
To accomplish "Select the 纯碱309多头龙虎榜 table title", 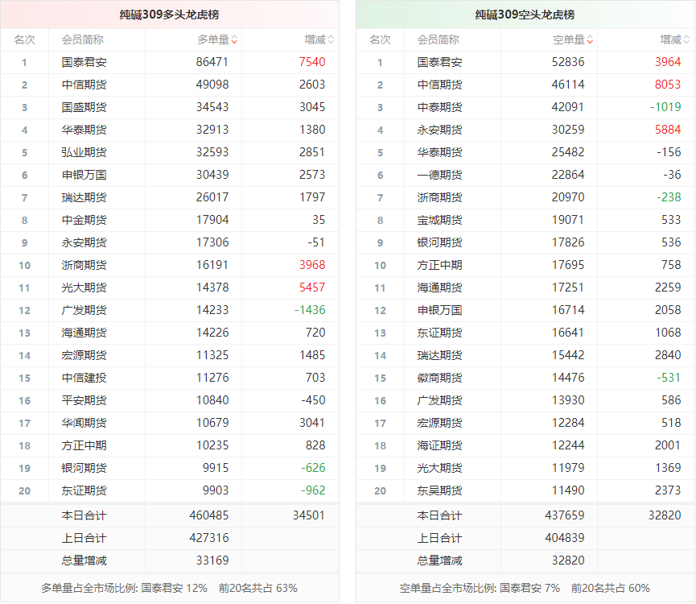I will click(x=169, y=14).
